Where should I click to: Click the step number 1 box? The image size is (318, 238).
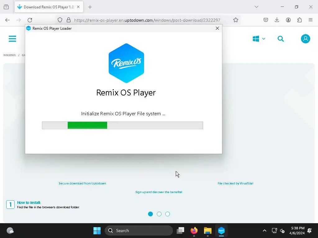coord(10,205)
